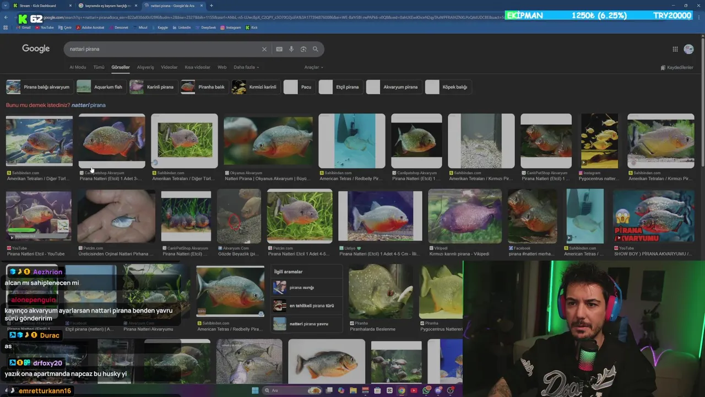Open the Okyanus Akvaryum piranha image
This screenshot has height=397, width=705.
[x=268, y=141]
